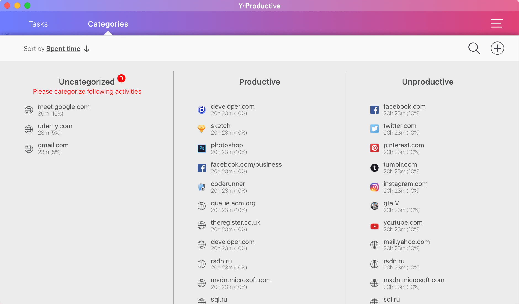Click the YouTube play icon
The height and width of the screenshot is (304, 519).
(374, 226)
